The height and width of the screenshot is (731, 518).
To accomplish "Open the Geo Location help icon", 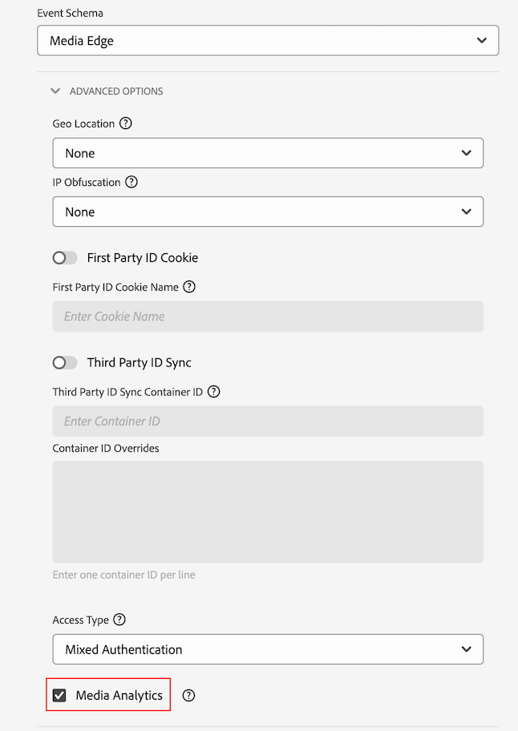I will click(126, 123).
